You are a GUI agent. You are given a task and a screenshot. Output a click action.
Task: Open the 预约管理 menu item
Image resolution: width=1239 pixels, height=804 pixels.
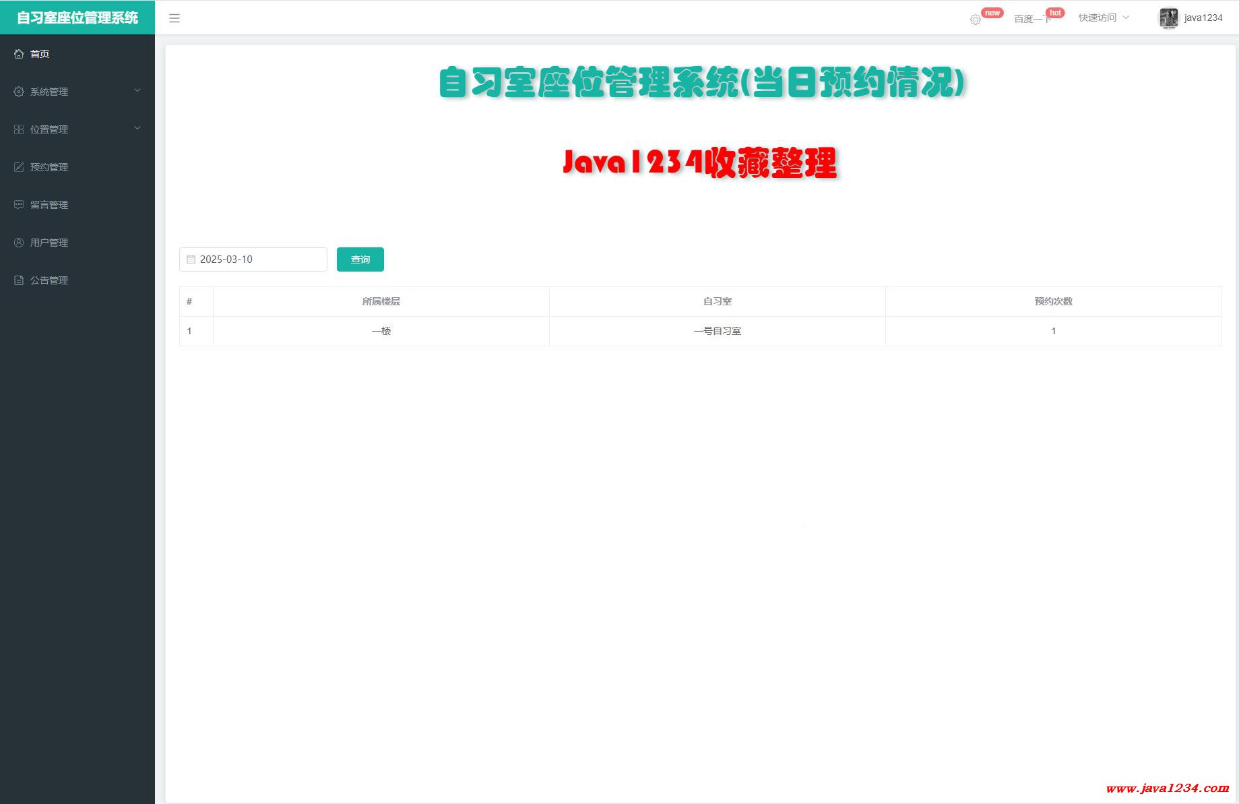pos(49,167)
